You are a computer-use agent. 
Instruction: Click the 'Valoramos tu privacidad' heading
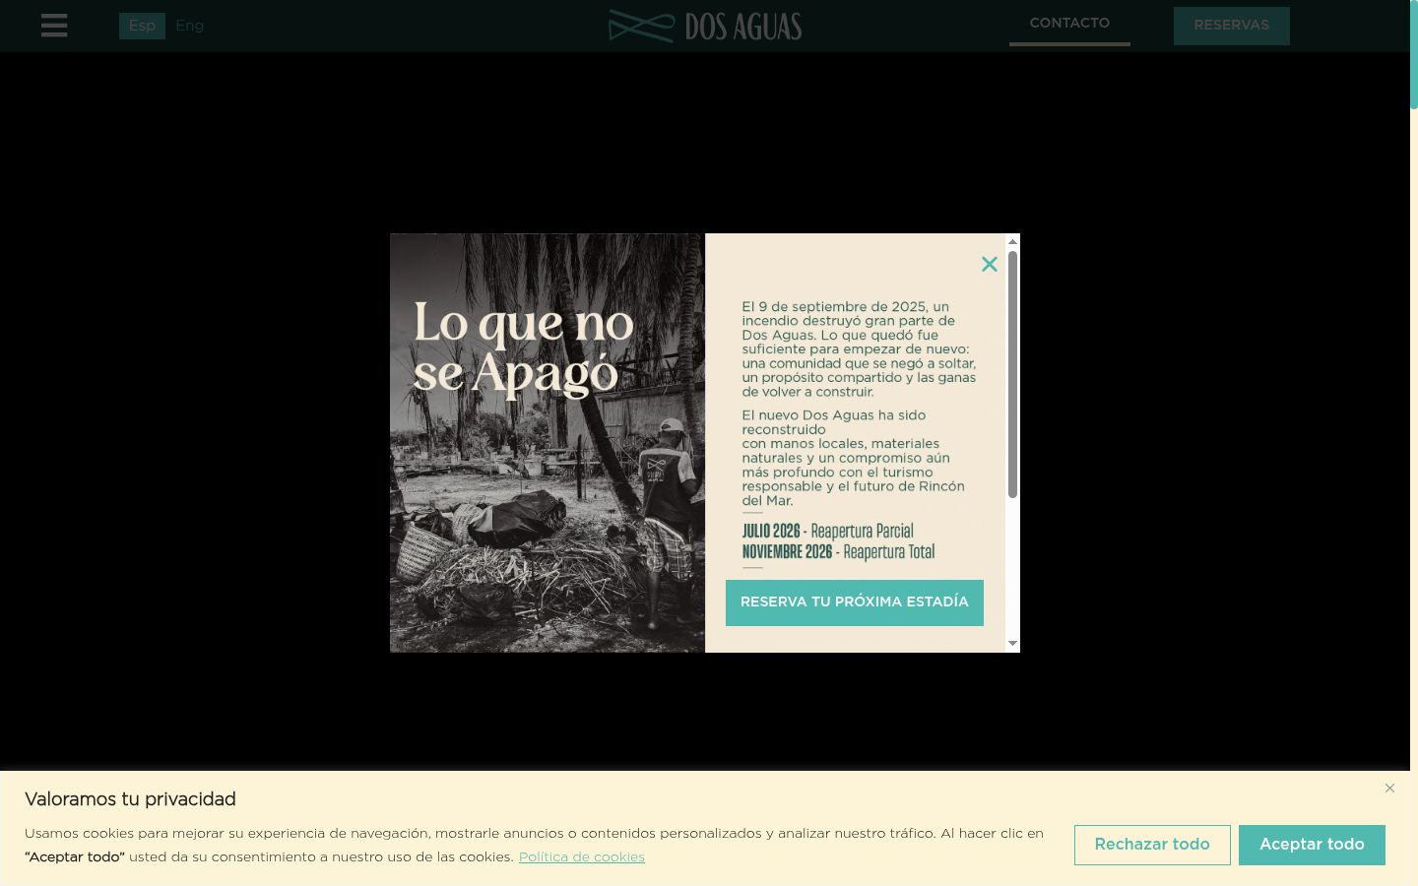130,799
